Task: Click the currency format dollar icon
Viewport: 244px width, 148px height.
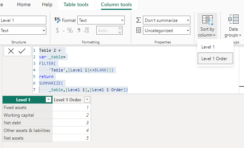Action: pos(57,30)
